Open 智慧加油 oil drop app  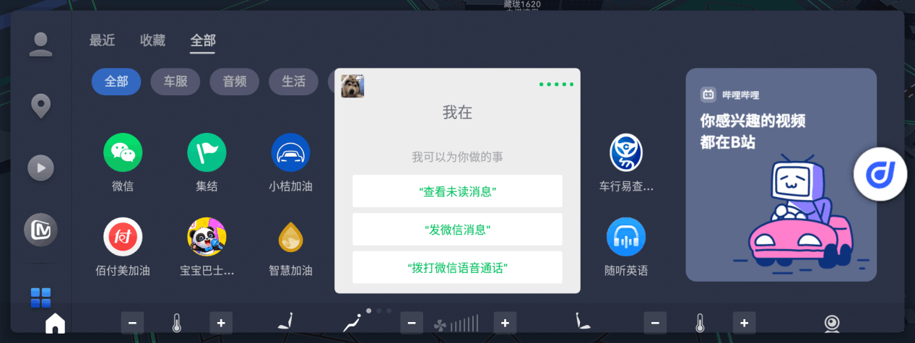(290, 237)
